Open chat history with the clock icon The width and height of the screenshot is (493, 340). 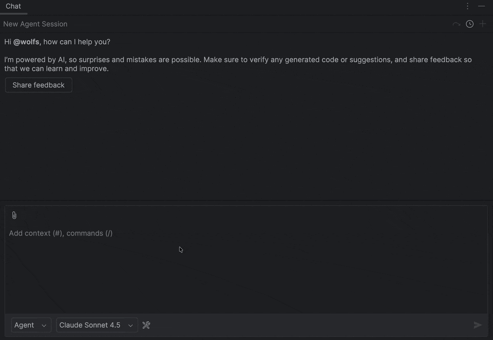(x=469, y=24)
